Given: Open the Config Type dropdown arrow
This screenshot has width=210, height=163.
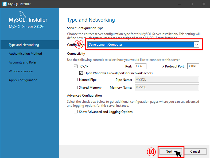Looking at the screenshot, I should [x=196, y=45].
